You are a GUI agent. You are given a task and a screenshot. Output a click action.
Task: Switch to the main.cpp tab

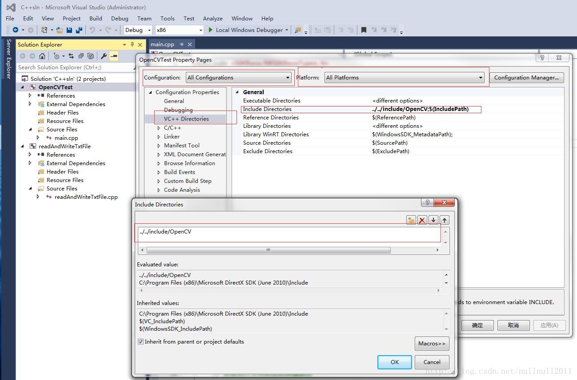[x=162, y=44]
